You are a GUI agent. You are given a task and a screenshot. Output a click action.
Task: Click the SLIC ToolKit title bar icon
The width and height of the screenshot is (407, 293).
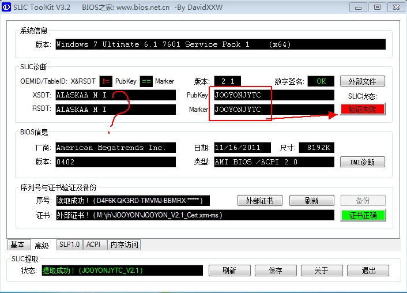click(7, 7)
